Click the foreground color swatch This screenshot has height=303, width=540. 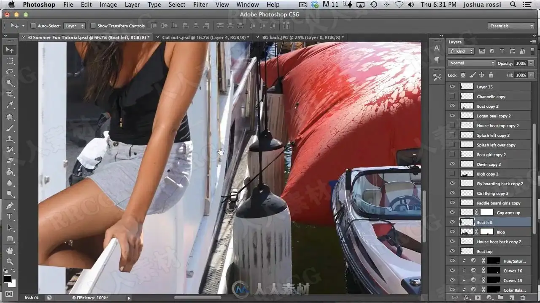click(x=8, y=279)
